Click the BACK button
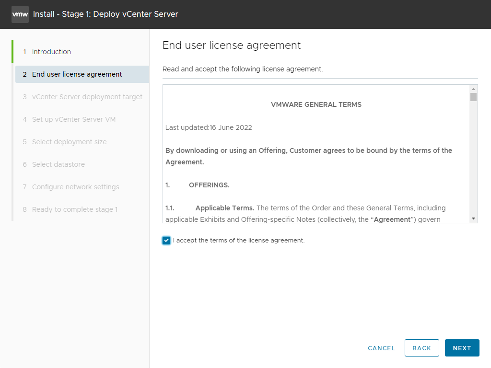 click(x=421, y=348)
